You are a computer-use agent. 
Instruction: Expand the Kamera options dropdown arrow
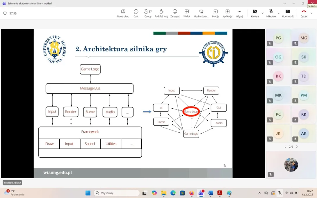point(263,13)
